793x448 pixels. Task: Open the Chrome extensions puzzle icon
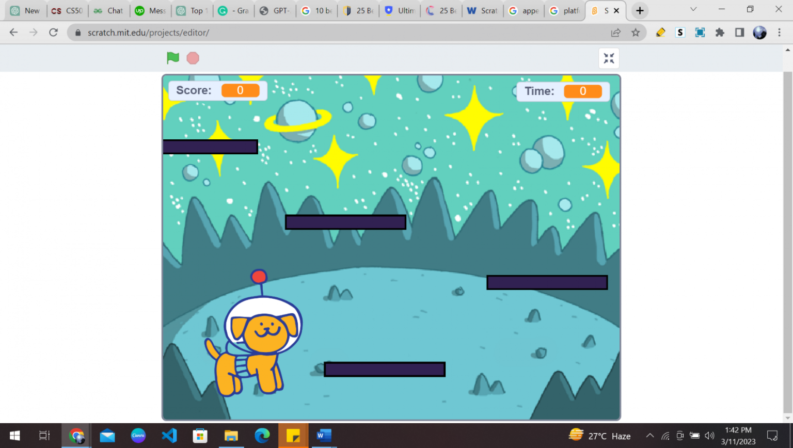[720, 32]
